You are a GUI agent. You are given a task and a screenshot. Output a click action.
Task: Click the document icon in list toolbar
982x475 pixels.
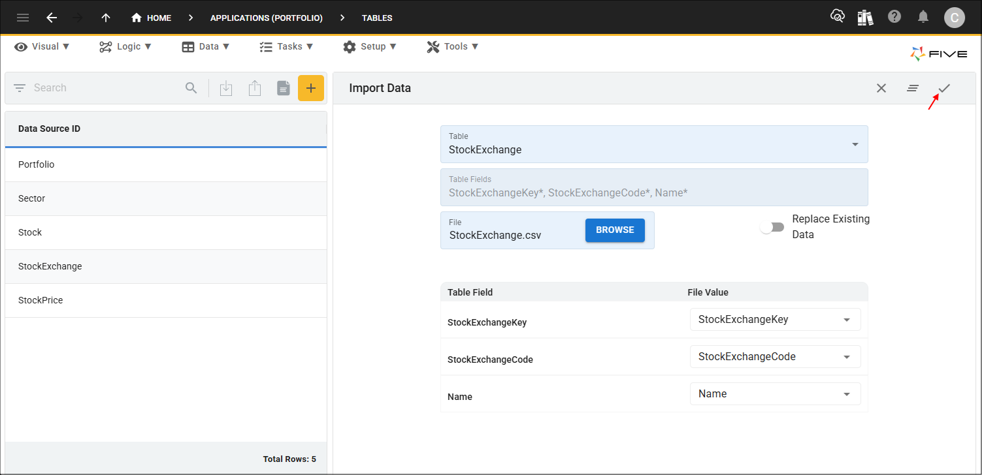pos(283,88)
